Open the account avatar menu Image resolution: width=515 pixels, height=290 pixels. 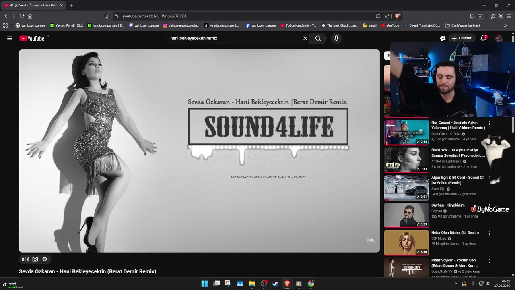(499, 38)
